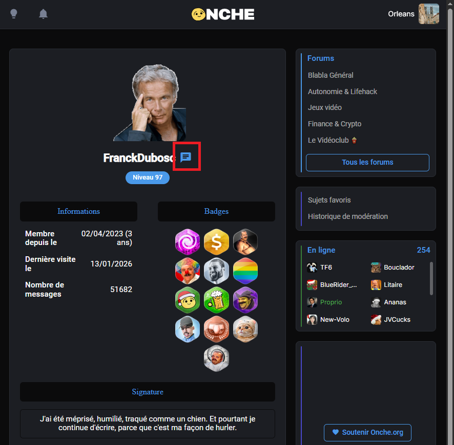Select the gold dollar badge
Viewport: 454px width, 445px height.
216,242
